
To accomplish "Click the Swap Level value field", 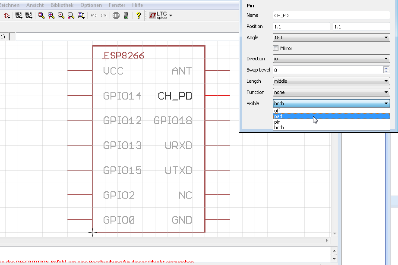I will coord(328,70).
